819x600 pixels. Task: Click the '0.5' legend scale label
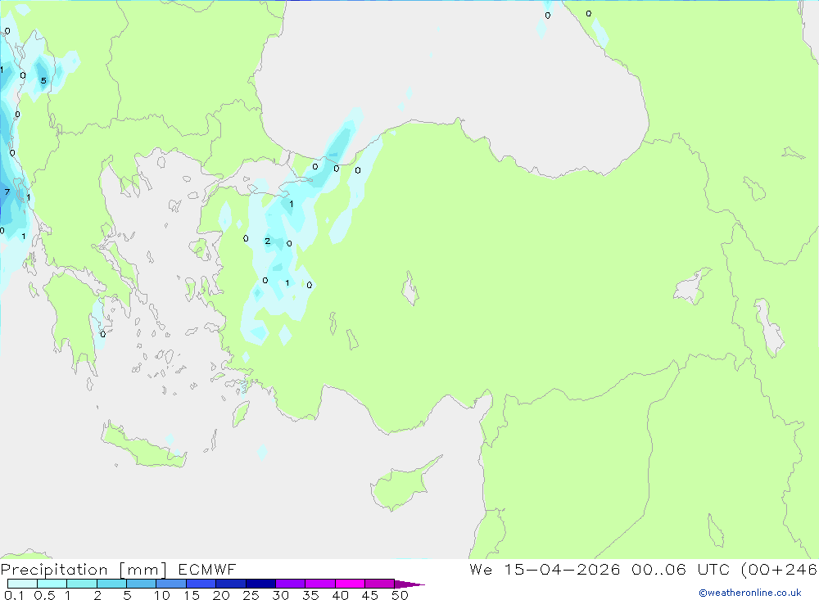44,595
